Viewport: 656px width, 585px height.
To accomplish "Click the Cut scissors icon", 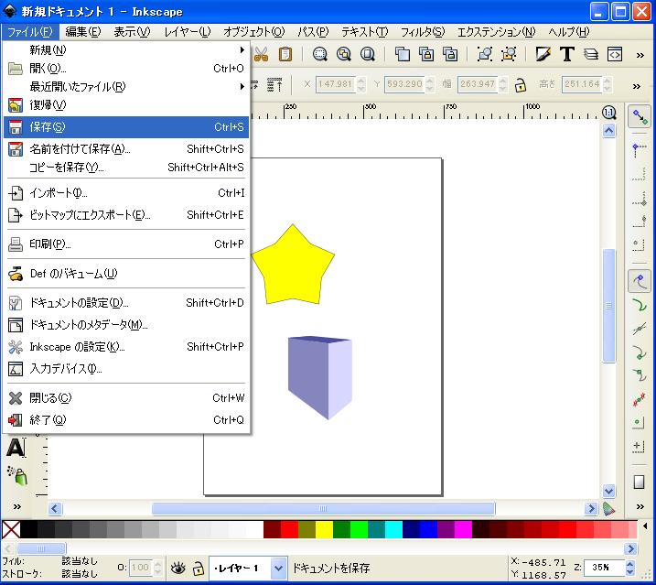I will click(261, 54).
